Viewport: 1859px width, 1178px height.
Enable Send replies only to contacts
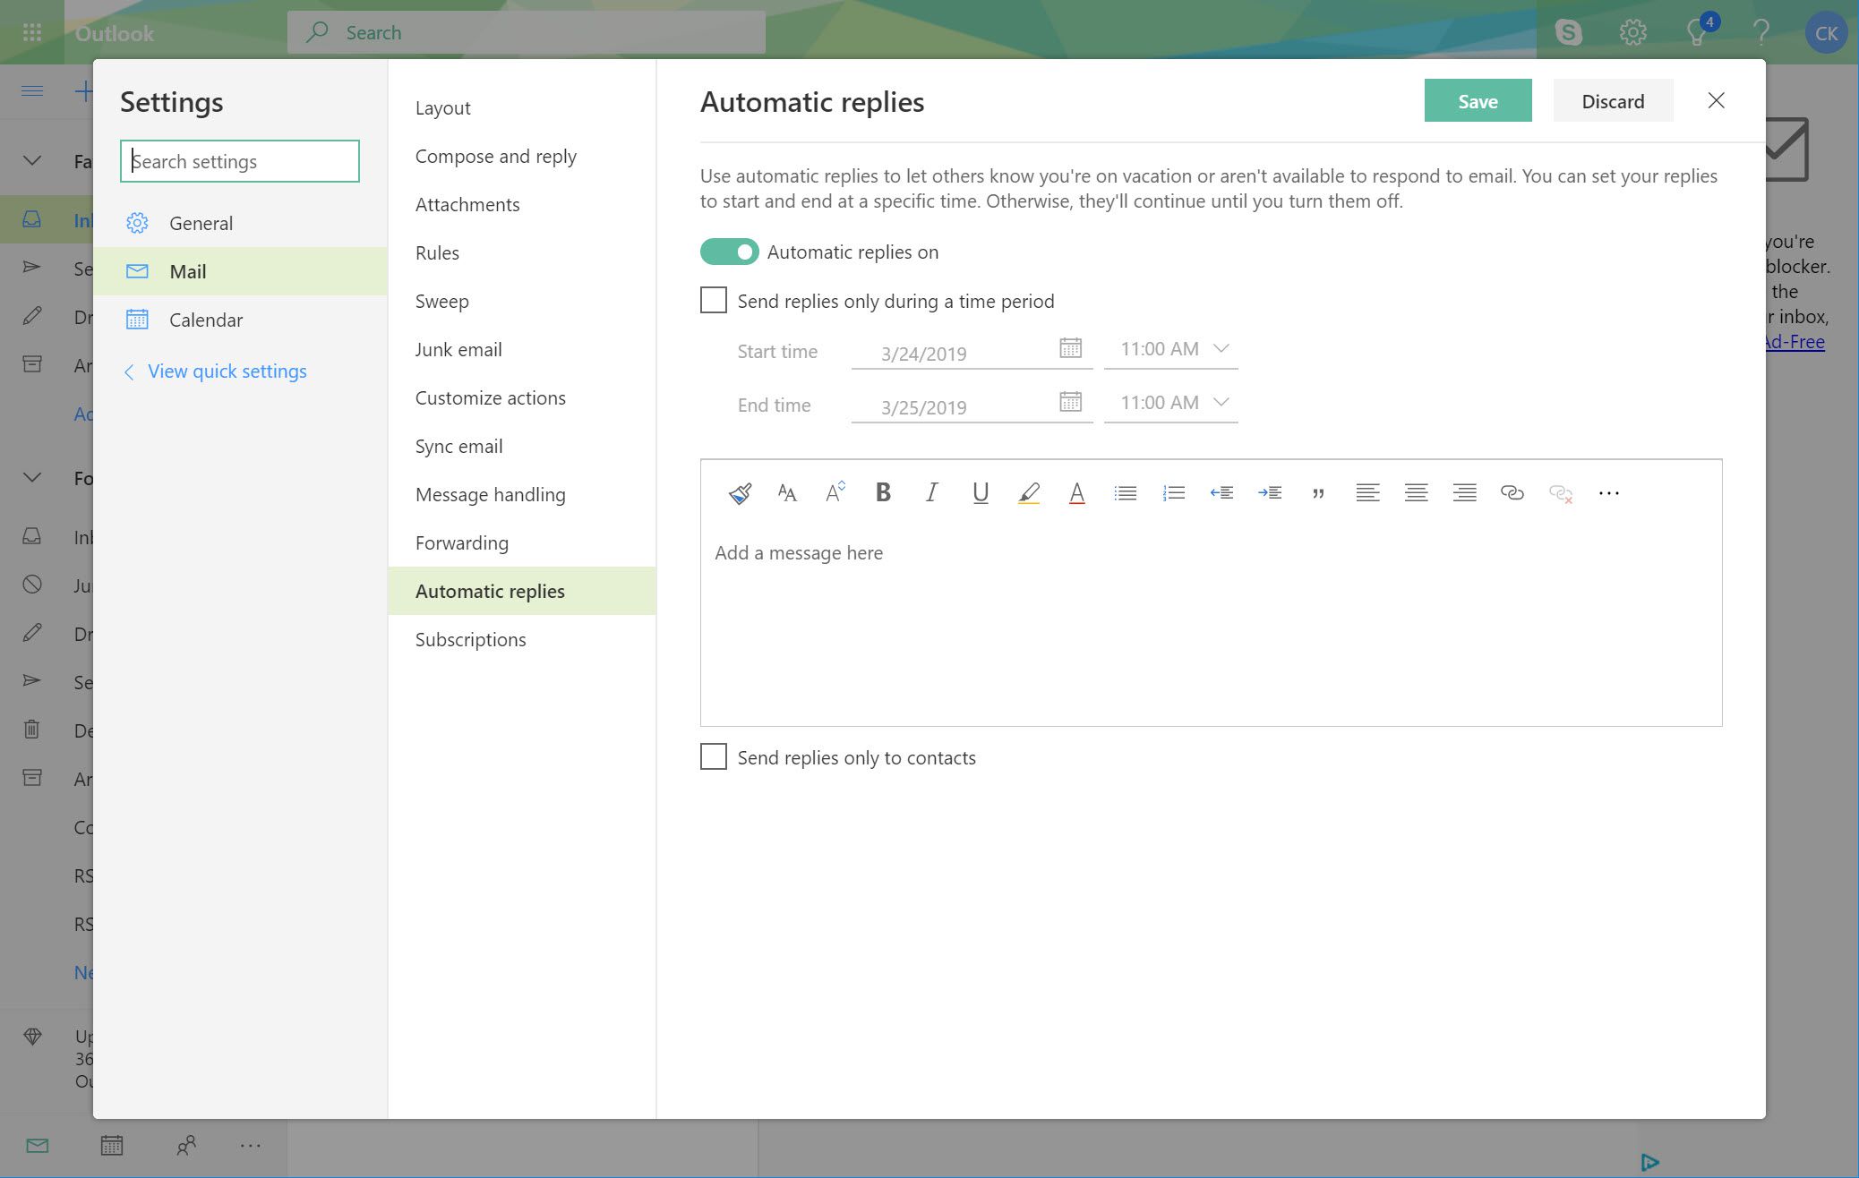click(x=714, y=755)
